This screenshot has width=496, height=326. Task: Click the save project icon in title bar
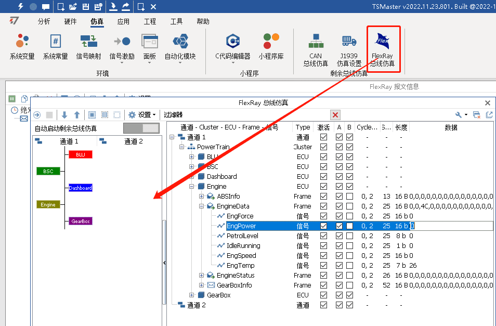(x=86, y=7)
